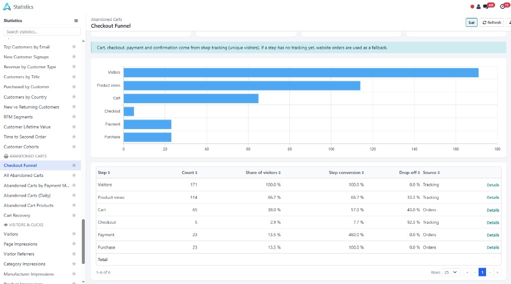Viewport: 511px width, 284px height.
Task: Open Details for Cart row
Action: click(x=493, y=210)
